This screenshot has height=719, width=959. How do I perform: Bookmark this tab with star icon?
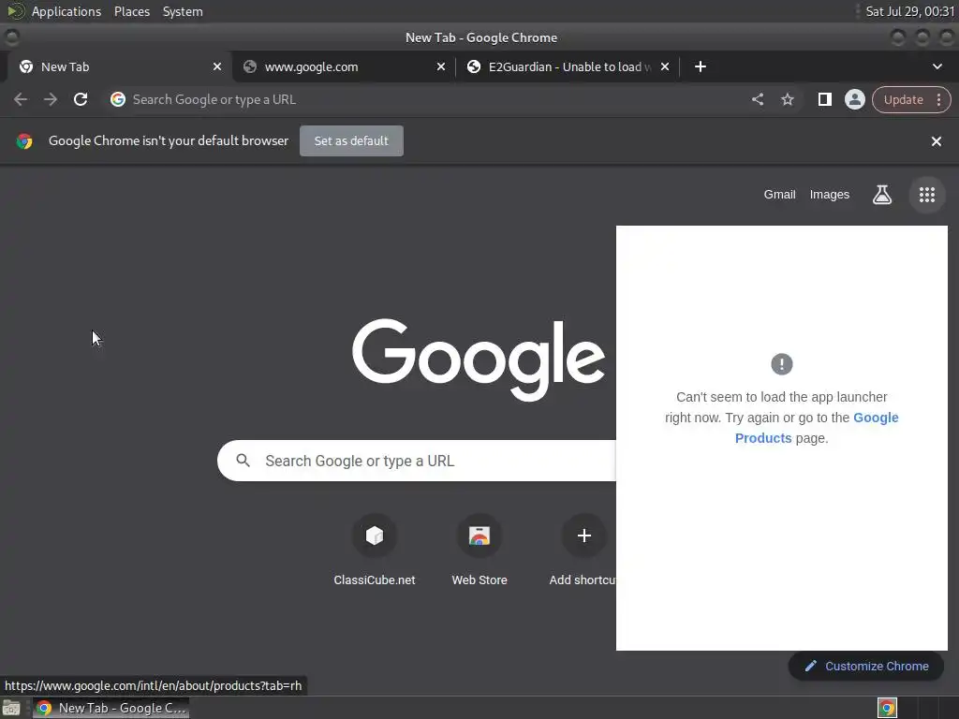click(x=787, y=99)
